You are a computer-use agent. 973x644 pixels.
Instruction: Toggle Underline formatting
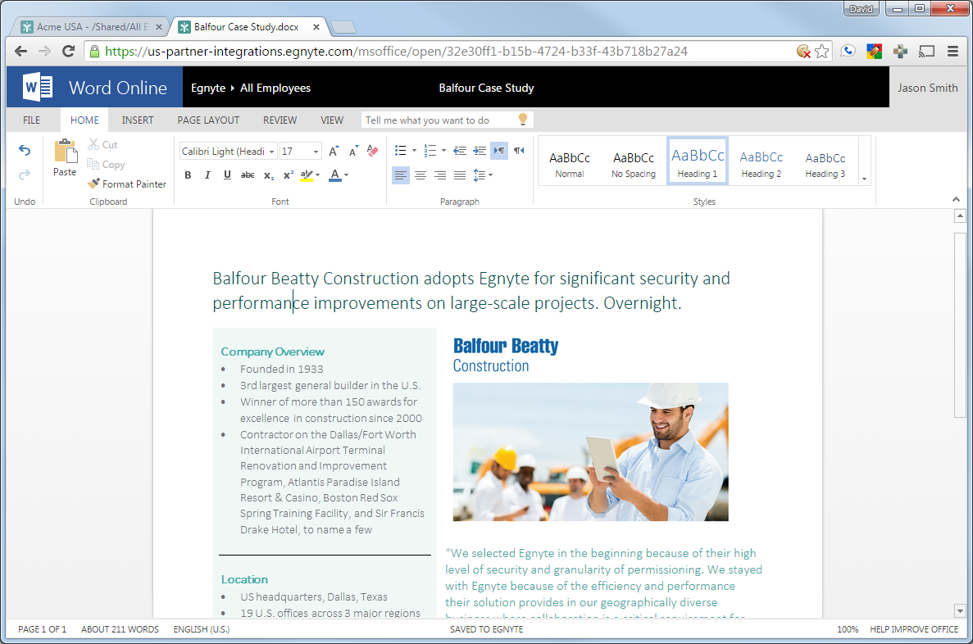[x=228, y=175]
